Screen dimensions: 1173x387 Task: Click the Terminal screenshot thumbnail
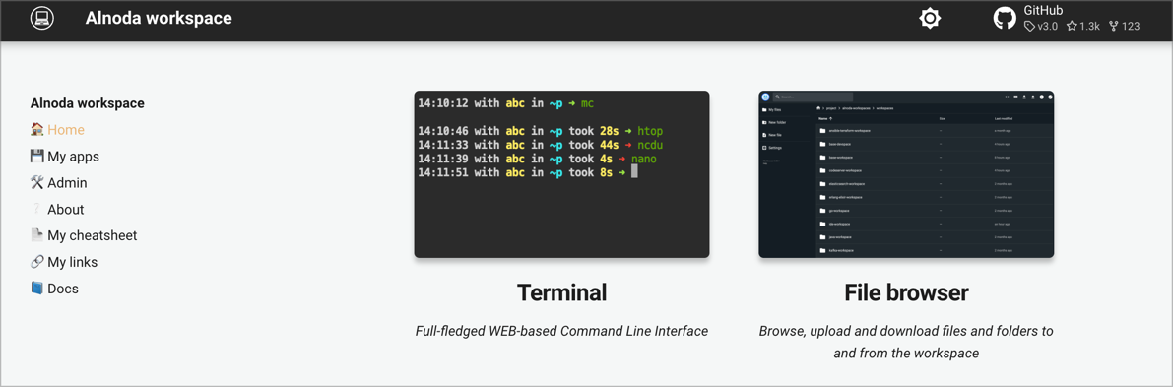click(x=561, y=174)
